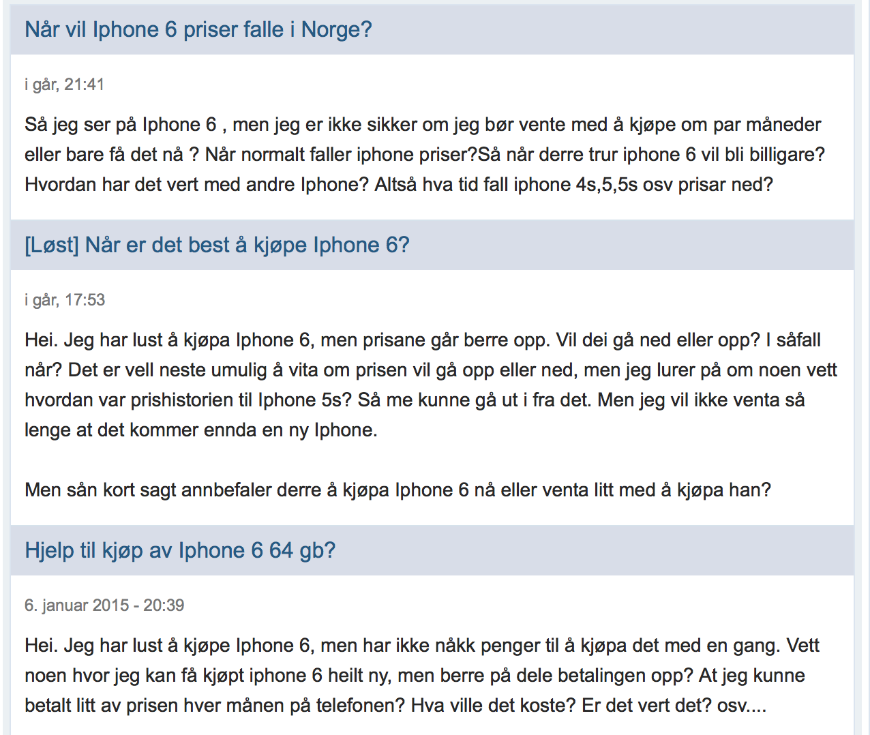This screenshot has width=870, height=735.
Task: Click the "[Løst]" tag in second thread title
Action: (x=52, y=245)
